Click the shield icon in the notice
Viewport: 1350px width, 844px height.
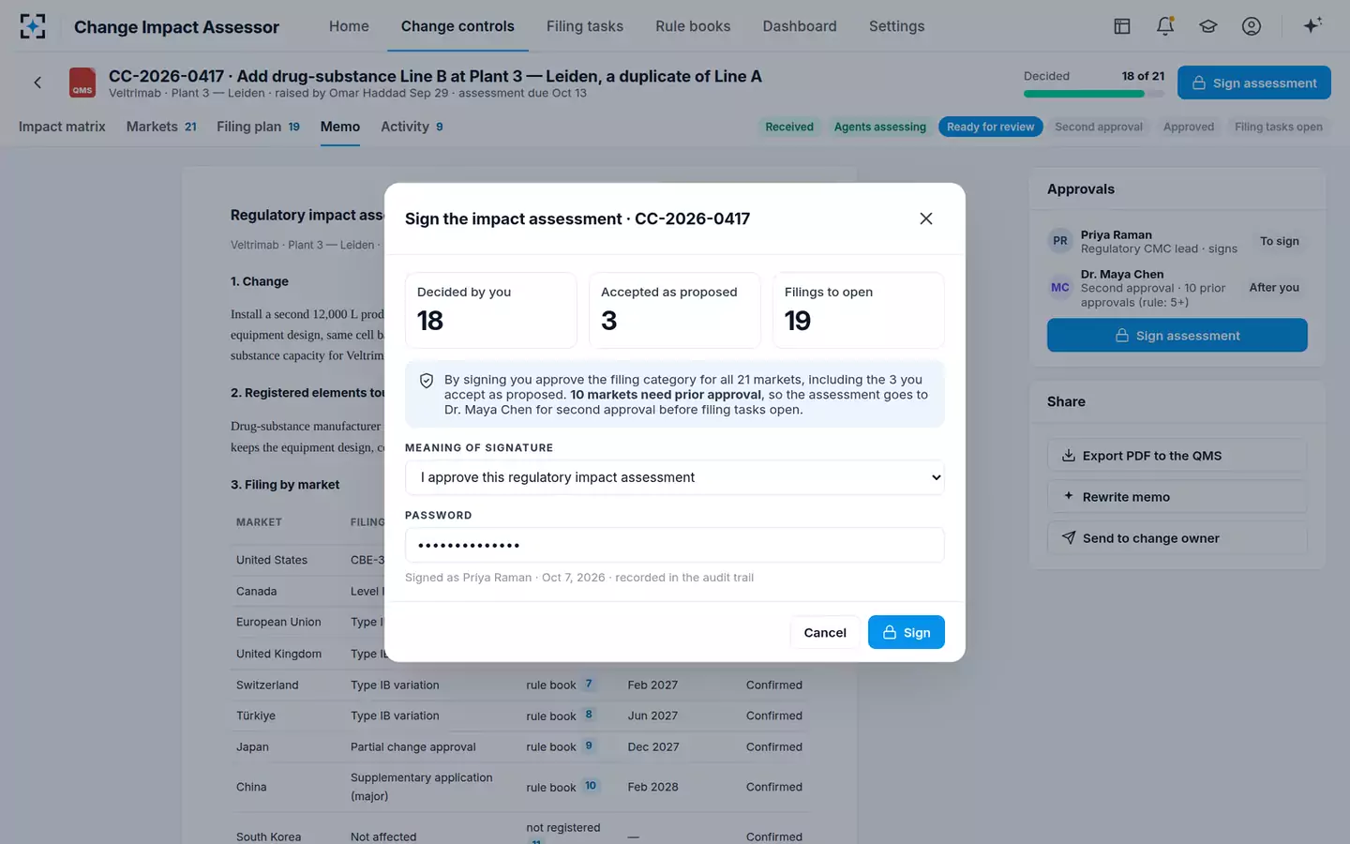(x=427, y=381)
